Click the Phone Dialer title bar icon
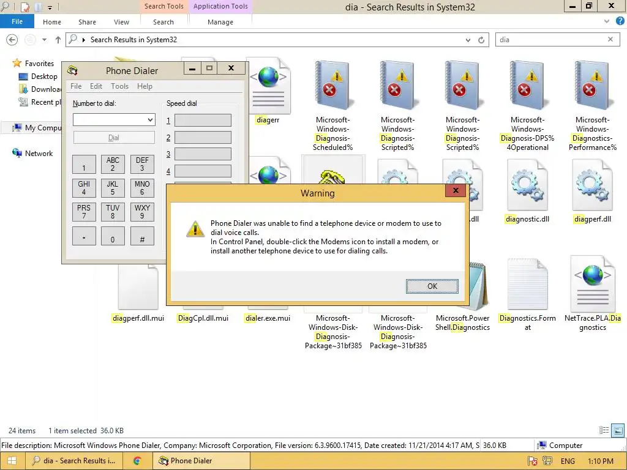Viewport: 627px width, 470px height. [72, 70]
